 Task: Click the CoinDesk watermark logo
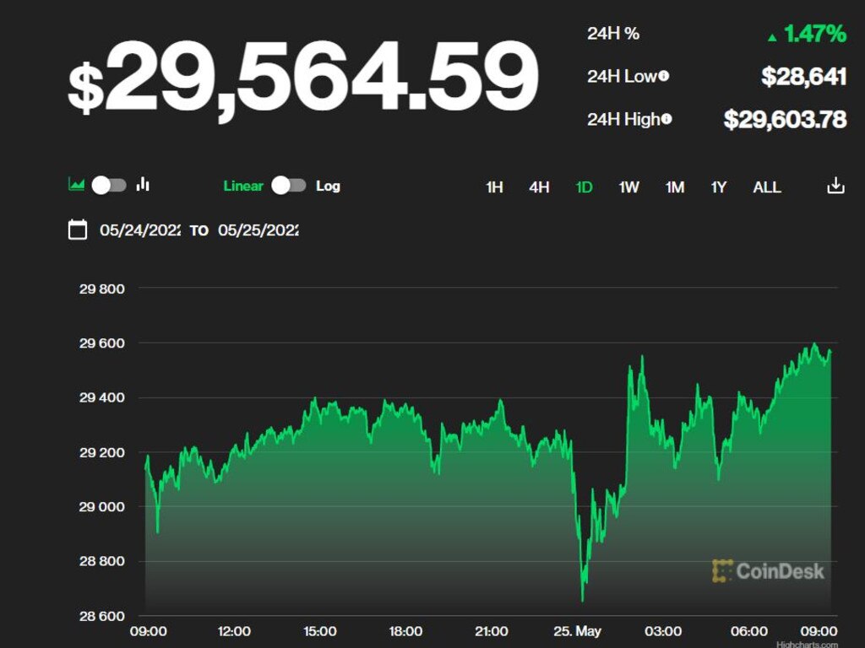[x=767, y=571]
